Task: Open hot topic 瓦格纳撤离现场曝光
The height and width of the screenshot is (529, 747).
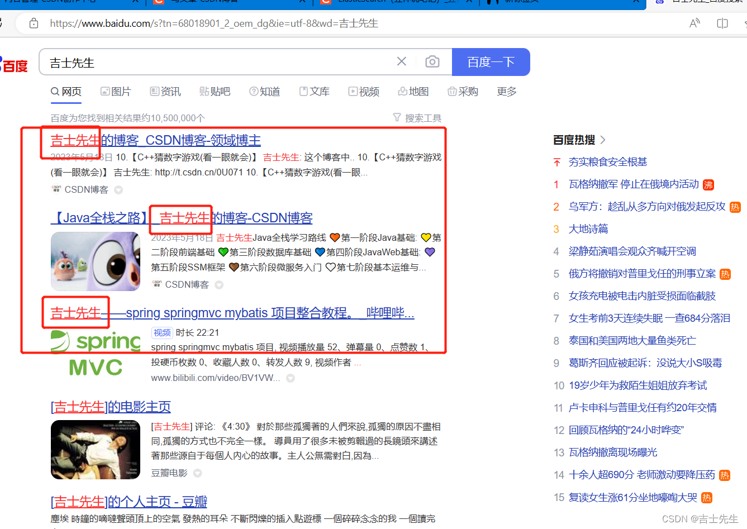Action: click(x=613, y=452)
